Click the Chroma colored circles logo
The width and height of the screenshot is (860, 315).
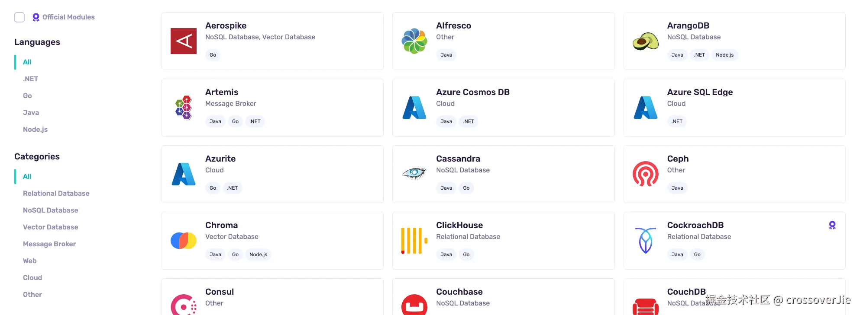184,241
